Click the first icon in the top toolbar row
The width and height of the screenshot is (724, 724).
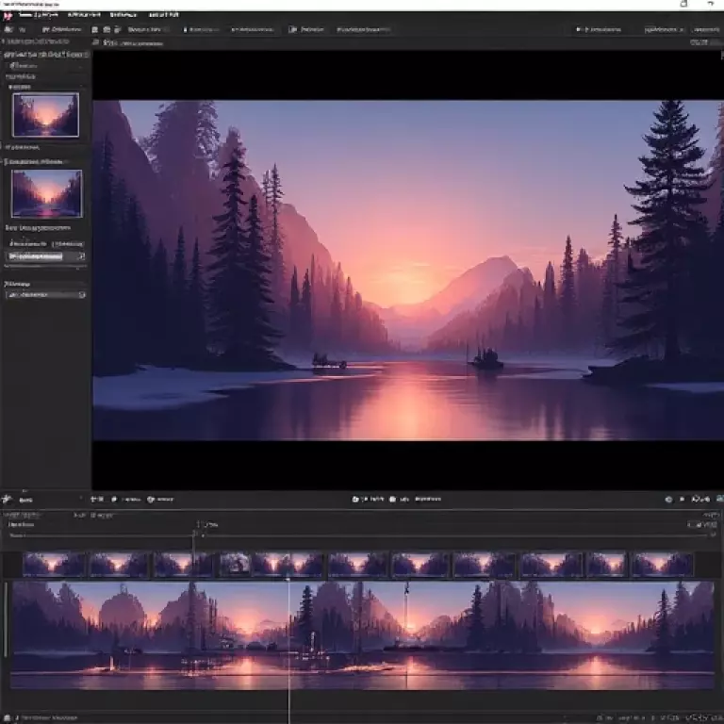[x=8, y=30]
